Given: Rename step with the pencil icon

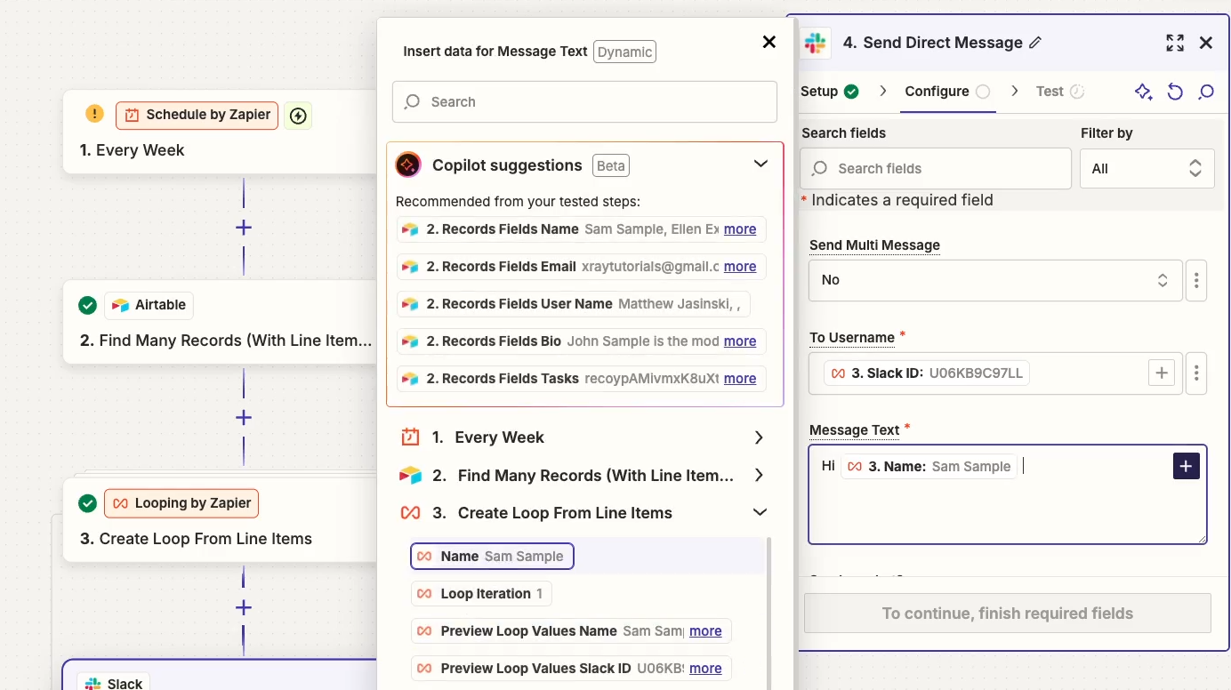Looking at the screenshot, I should tap(1035, 43).
